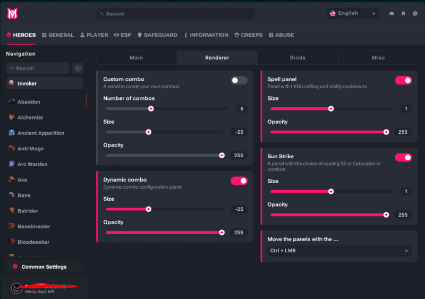Viewport: 425px width, 299px height.
Task: Switch to the Misc tab
Action: (378, 58)
